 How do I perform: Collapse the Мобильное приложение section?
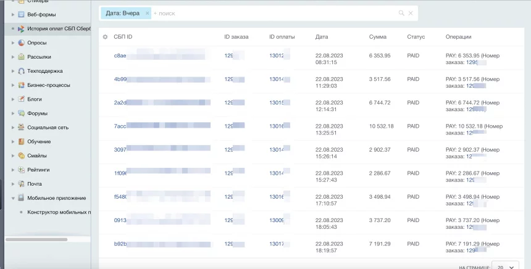13,198
